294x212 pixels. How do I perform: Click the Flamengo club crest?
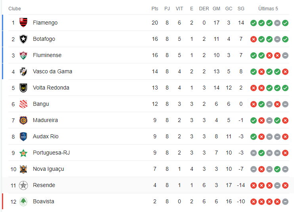23,23
